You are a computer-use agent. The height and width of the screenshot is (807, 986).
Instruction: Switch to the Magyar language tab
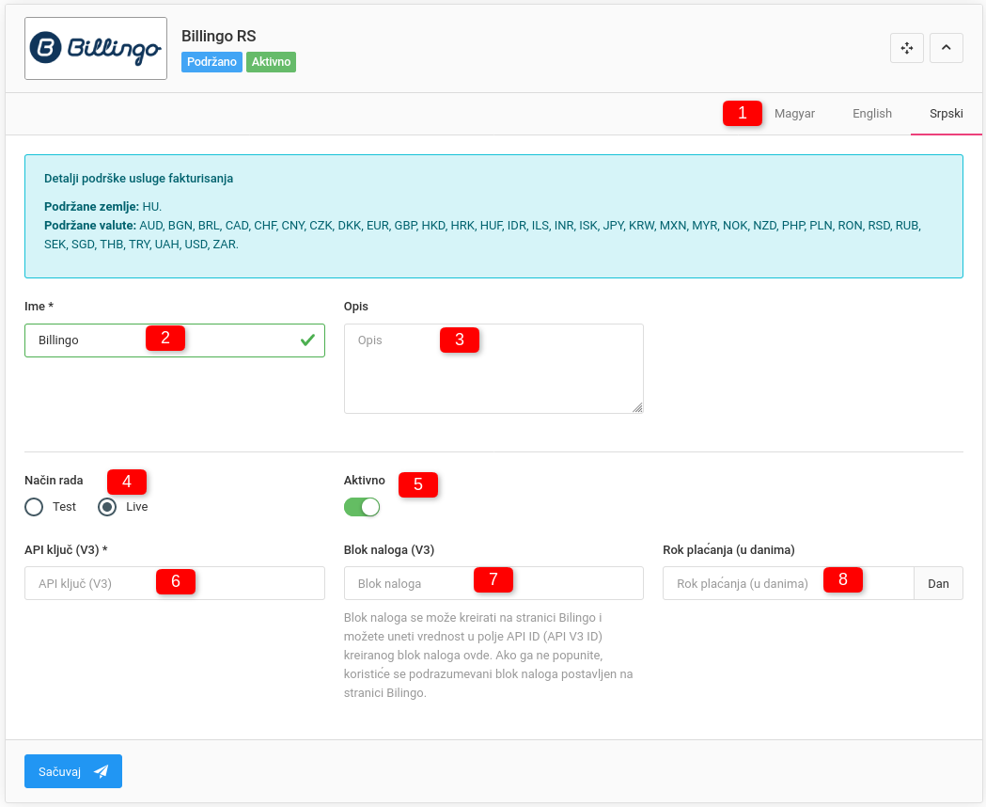pos(794,114)
